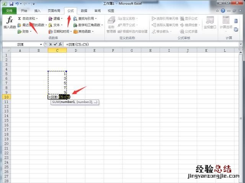
Task: Click the AutoSum sigma icon
Action: click(x=20, y=18)
